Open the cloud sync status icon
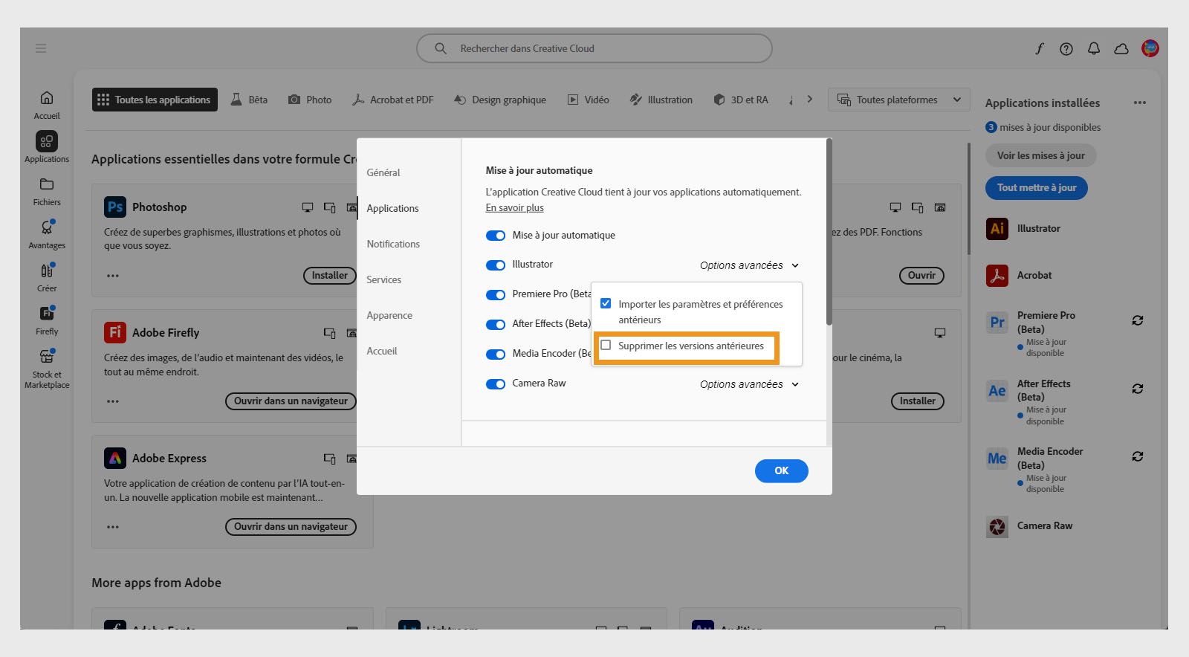 [x=1121, y=48]
